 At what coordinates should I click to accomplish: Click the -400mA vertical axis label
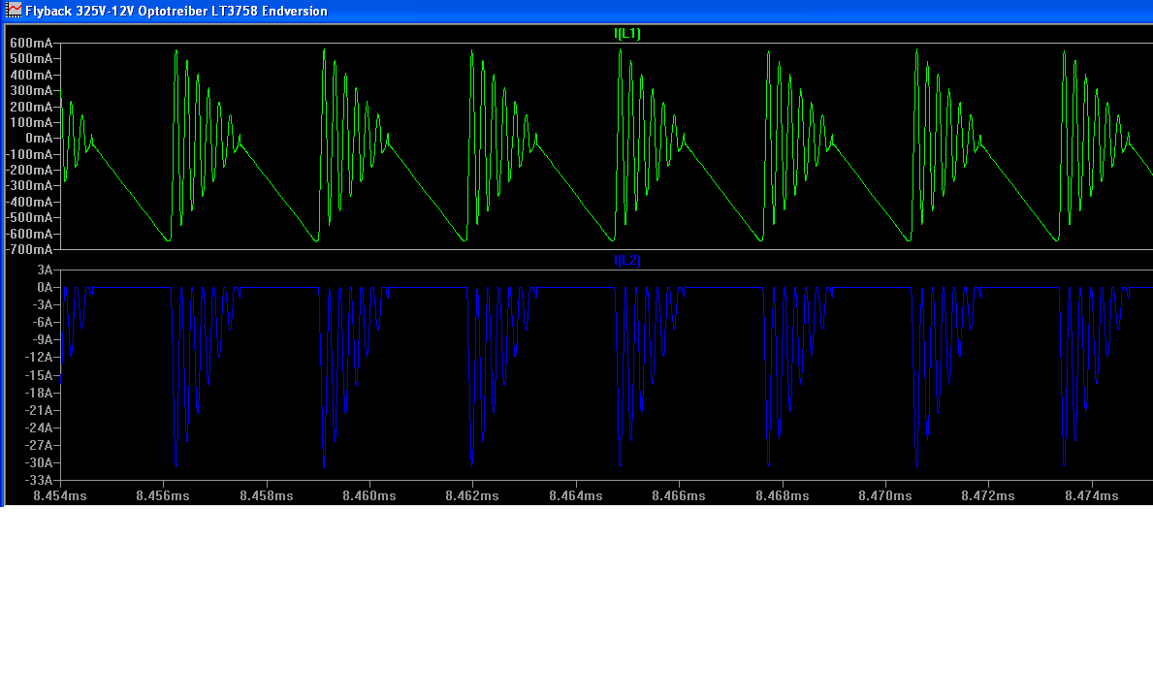[x=29, y=203]
